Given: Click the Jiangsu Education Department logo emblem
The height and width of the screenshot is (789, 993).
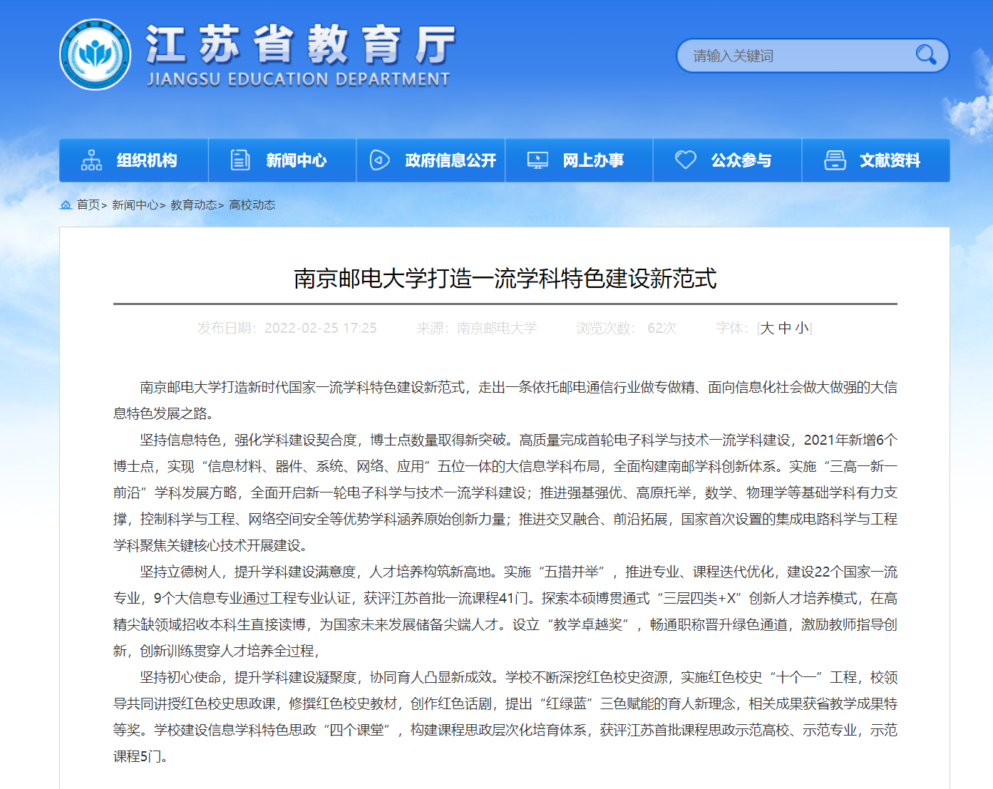Looking at the screenshot, I should (95, 55).
